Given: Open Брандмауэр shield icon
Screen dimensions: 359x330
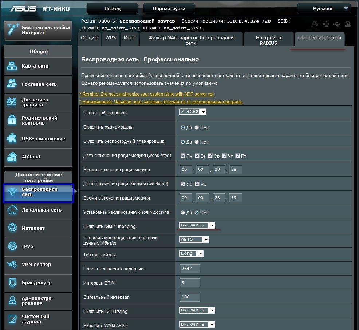Looking at the screenshot, I should 12,282.
